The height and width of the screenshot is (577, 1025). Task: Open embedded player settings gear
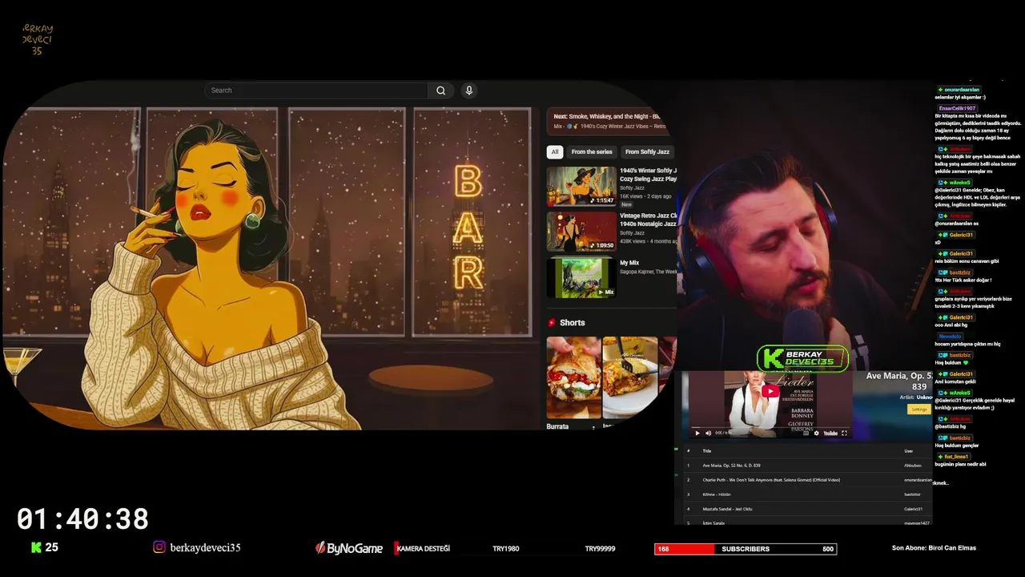[816, 433]
